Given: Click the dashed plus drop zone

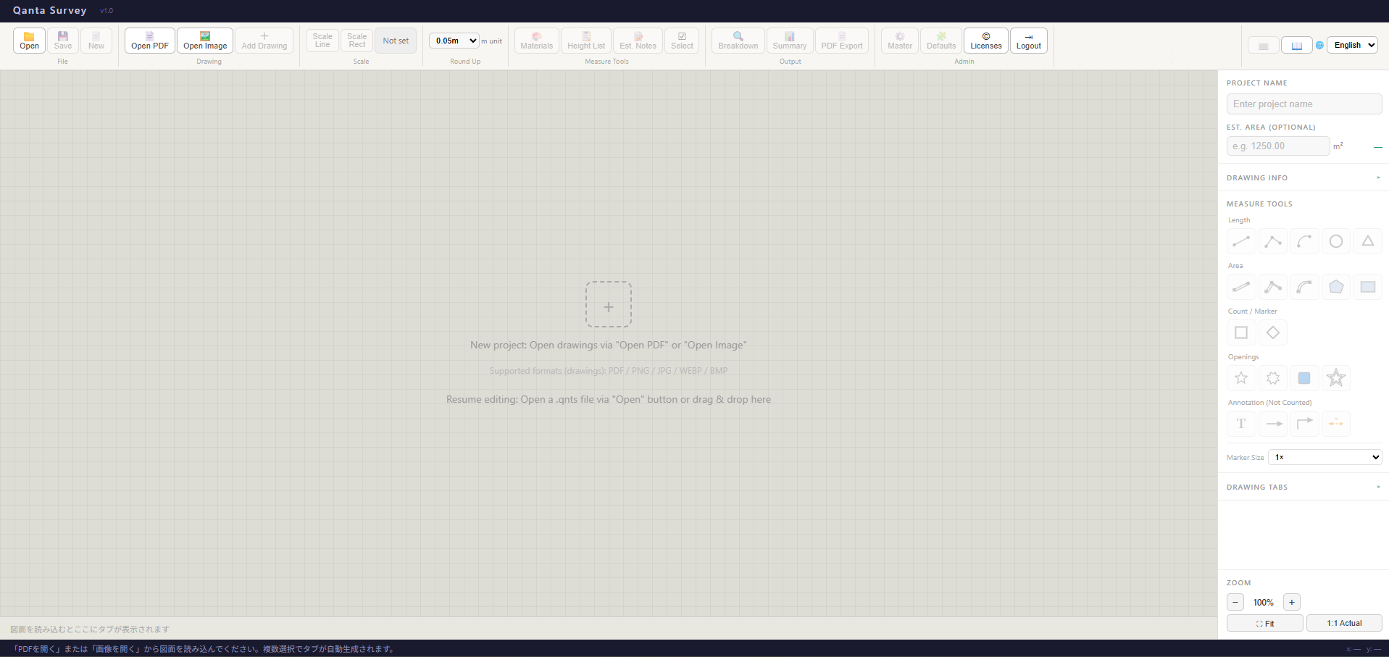Looking at the screenshot, I should tap(609, 304).
